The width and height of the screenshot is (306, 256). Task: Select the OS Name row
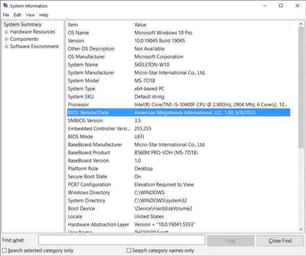[178, 33]
